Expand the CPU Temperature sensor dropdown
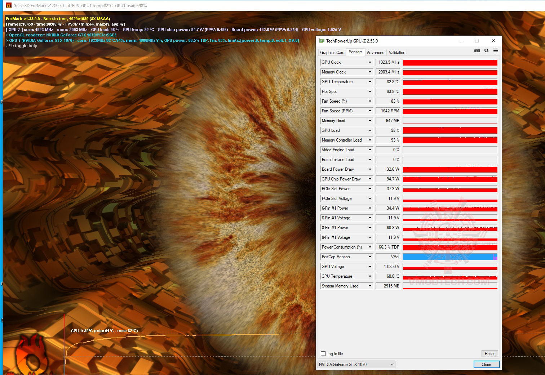The width and height of the screenshot is (545, 375). coord(370,277)
